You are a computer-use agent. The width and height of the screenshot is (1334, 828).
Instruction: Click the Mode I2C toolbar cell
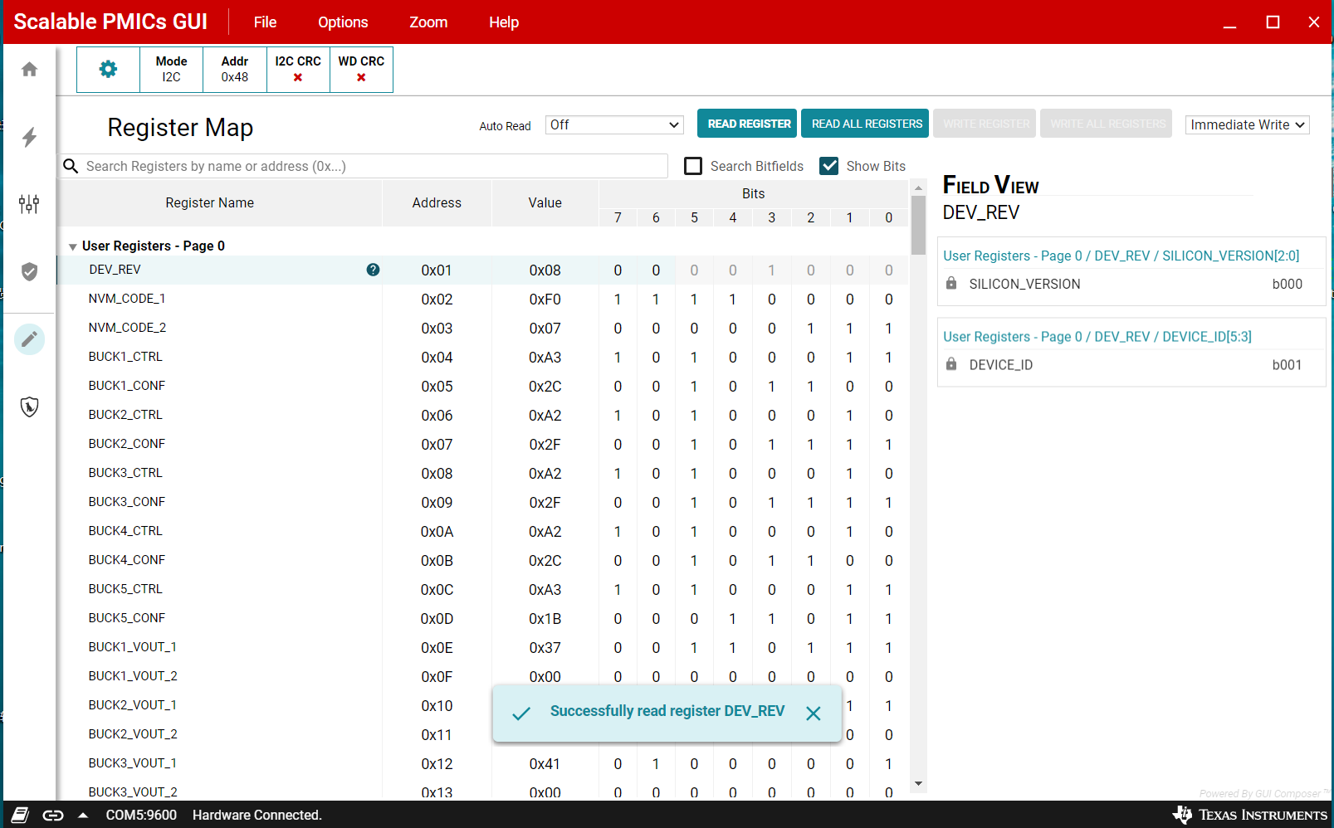pyautogui.click(x=172, y=69)
